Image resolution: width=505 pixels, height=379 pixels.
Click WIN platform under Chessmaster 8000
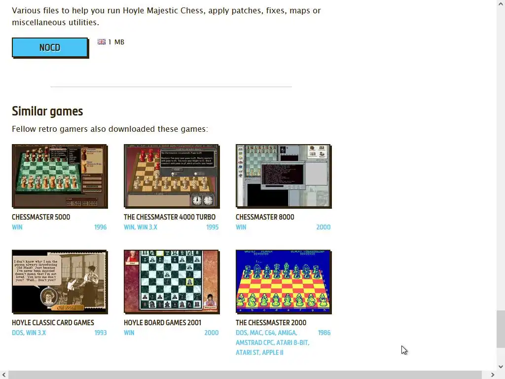point(241,227)
